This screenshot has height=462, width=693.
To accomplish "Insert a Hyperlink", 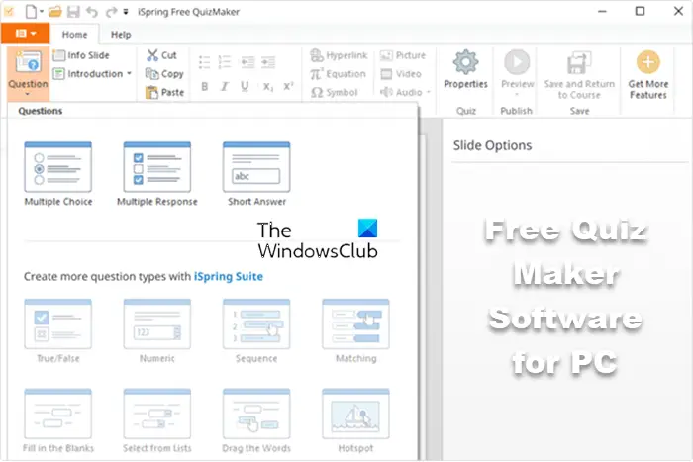I will coord(339,55).
